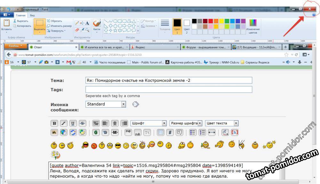The height and width of the screenshot is (184, 320).
Task: Open the Шрифт font dropdown
Action: coord(148,123)
